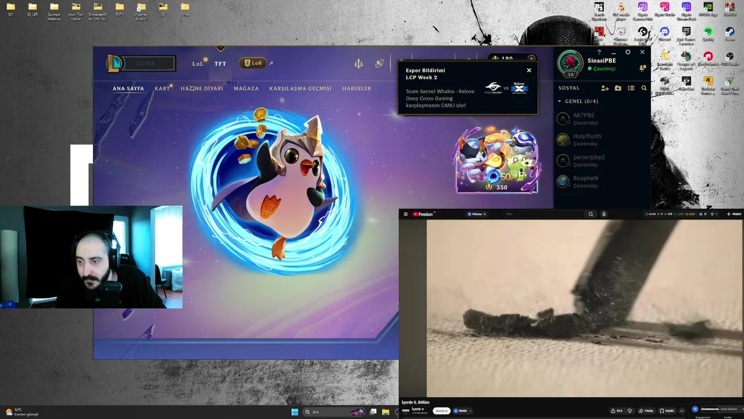
Task: Open Spotify desktop shortcut
Action: (708, 35)
